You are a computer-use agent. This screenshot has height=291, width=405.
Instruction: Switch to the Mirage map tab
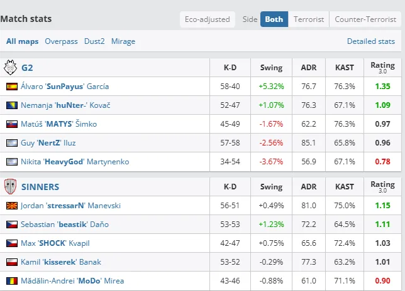(123, 41)
